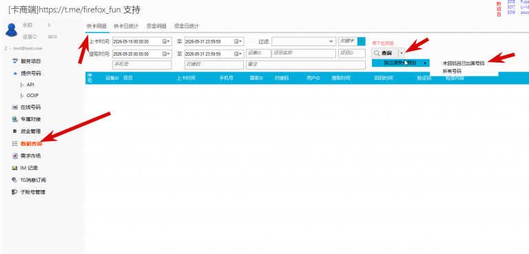This screenshot has height=254, width=529.
Task: Click the blue keyword search icon
Action: [x=362, y=41]
